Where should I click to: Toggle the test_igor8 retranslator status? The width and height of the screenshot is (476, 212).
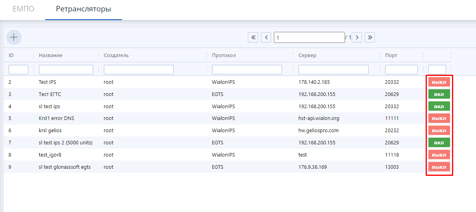tap(439, 155)
